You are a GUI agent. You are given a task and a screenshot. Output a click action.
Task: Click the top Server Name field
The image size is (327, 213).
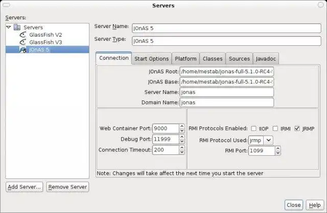[226, 29]
